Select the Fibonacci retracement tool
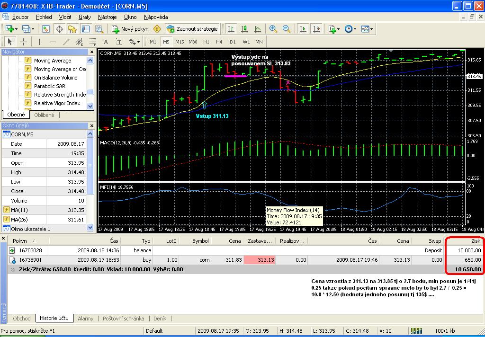The image size is (485, 337). [92, 42]
